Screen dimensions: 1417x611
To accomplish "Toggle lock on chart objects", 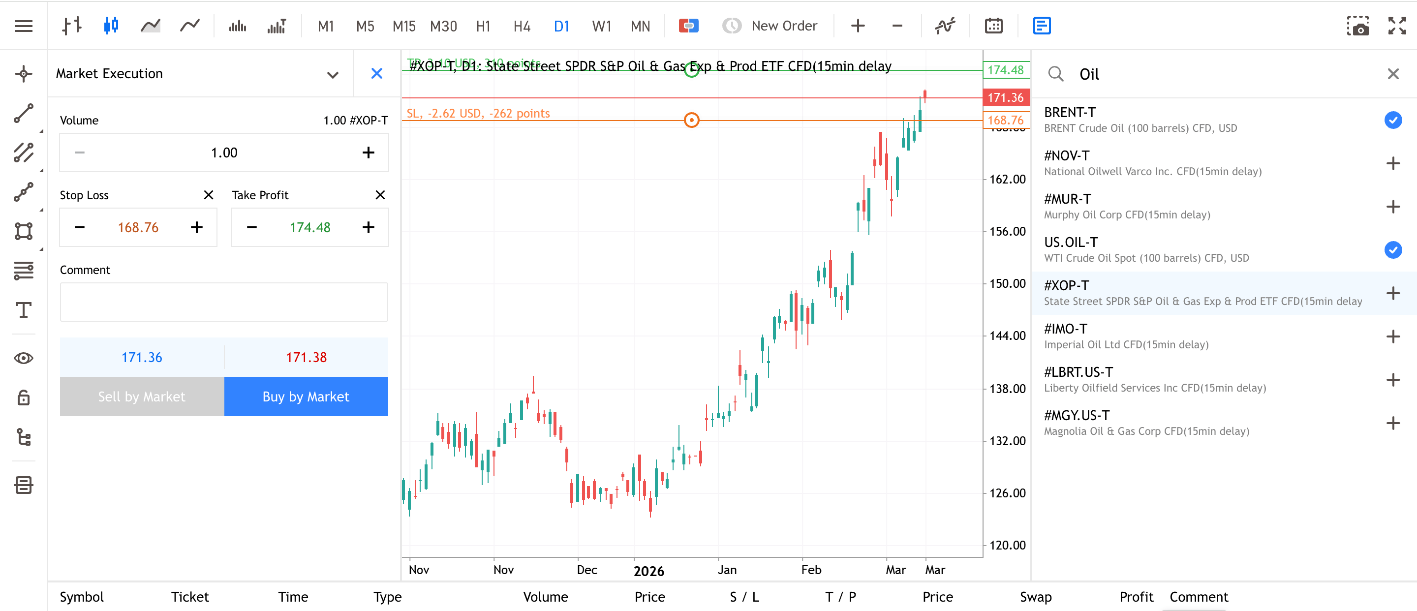I will point(24,397).
